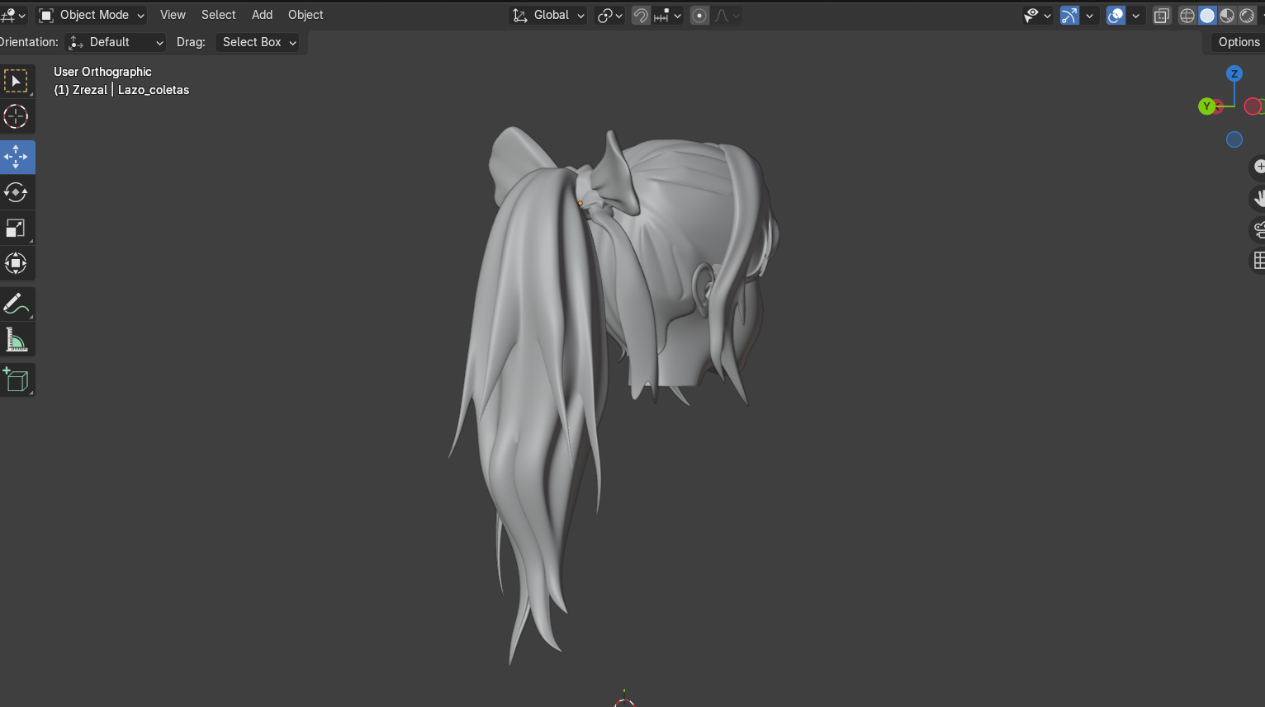Select the Annotate tool

[x=16, y=304]
